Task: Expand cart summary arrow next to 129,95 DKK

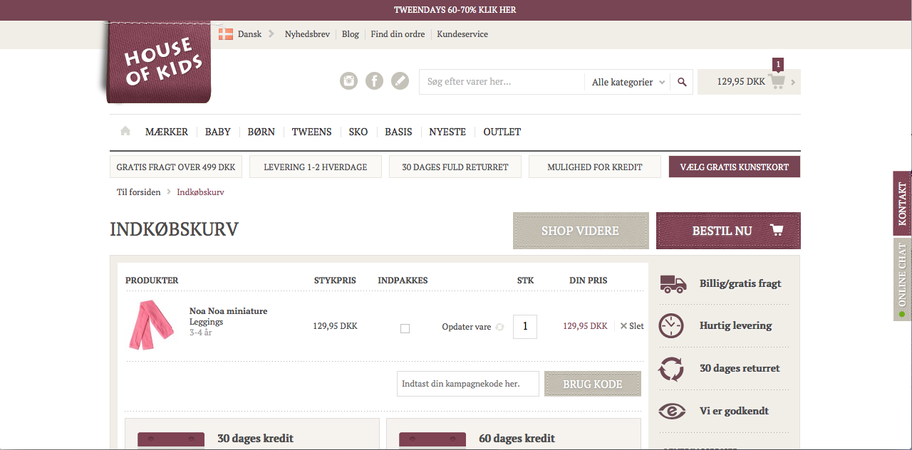Action: coord(794,83)
